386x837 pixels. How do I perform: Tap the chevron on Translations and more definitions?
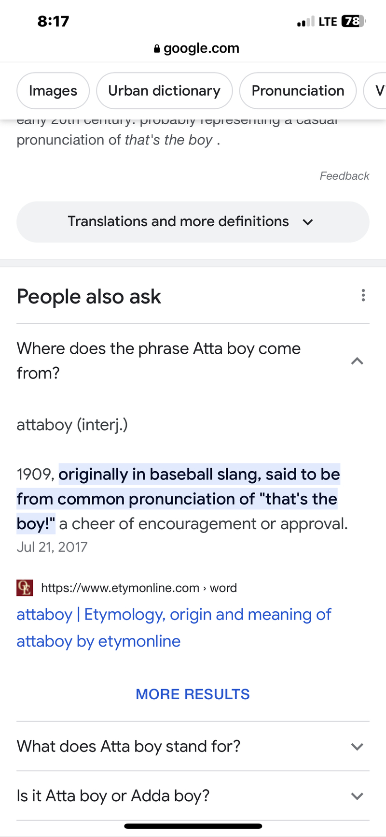[x=308, y=222]
